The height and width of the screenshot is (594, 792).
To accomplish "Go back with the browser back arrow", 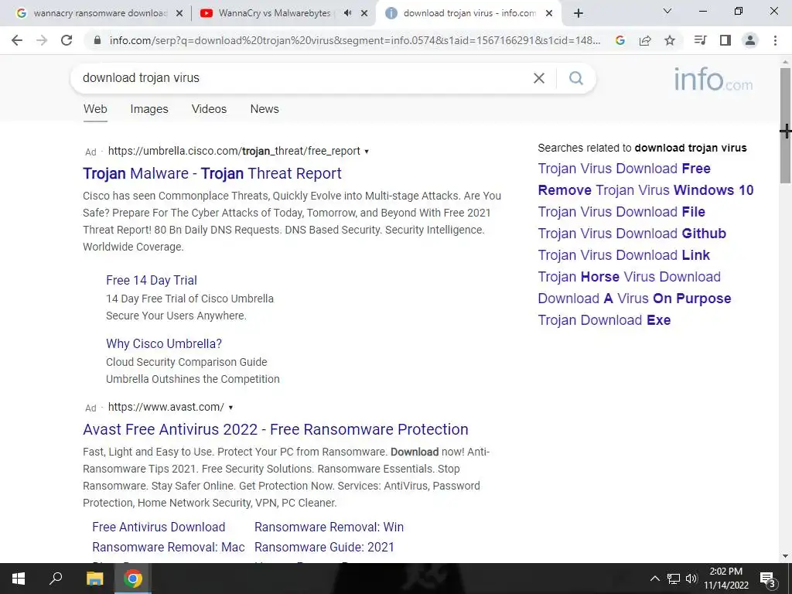I will 17,40.
